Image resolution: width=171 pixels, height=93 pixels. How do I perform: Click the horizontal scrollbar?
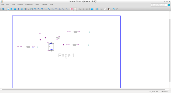(x=83, y=89)
